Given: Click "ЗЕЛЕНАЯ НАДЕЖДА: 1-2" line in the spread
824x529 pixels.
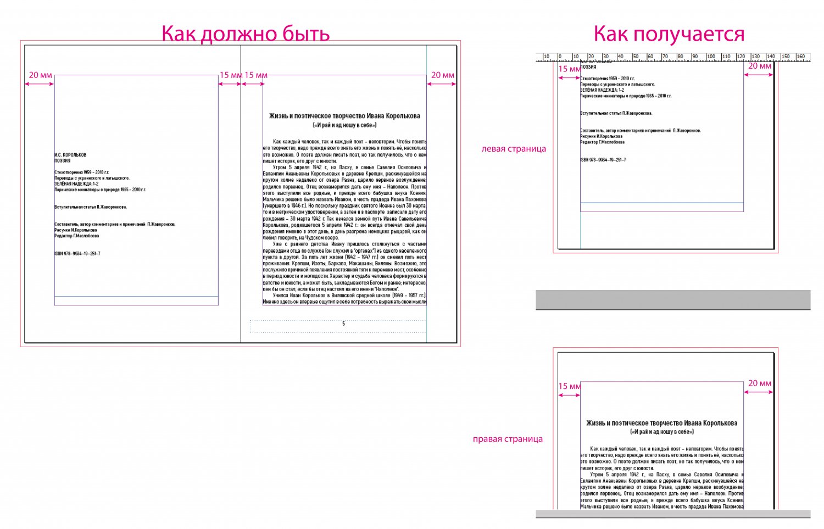Looking at the screenshot, I should pos(76,184).
